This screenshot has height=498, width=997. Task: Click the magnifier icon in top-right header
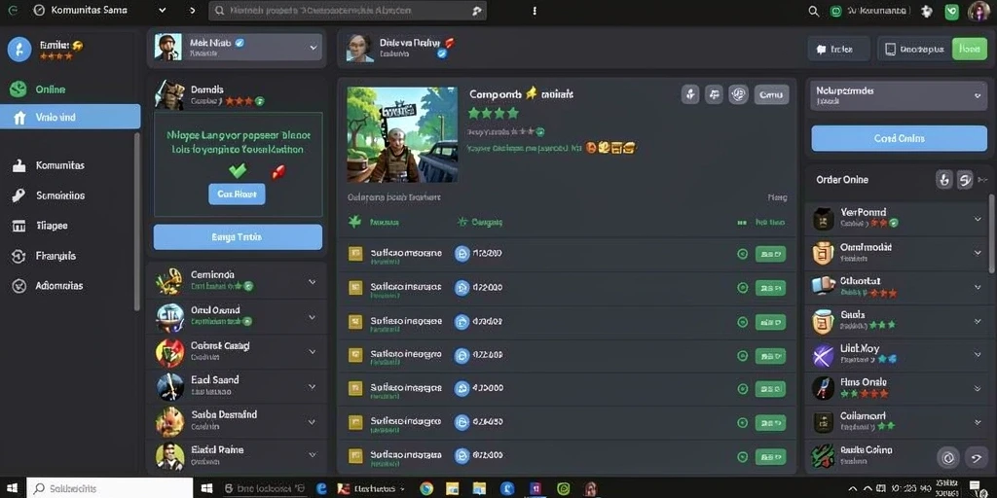813,11
